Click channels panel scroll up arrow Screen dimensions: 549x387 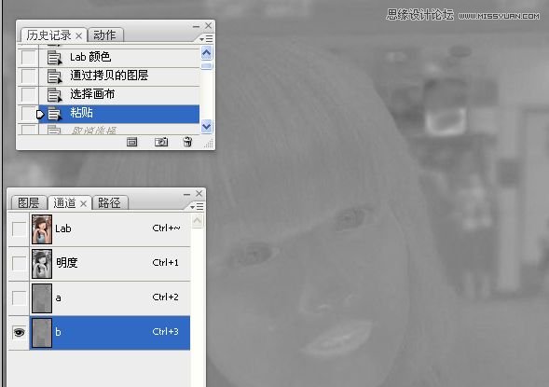pyautogui.click(x=197, y=221)
